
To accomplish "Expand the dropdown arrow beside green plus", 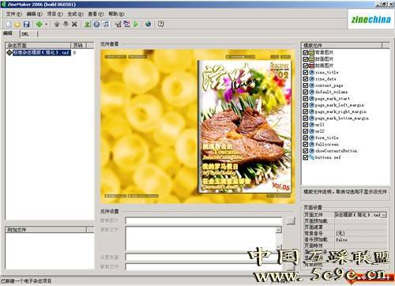I will click(x=47, y=24).
